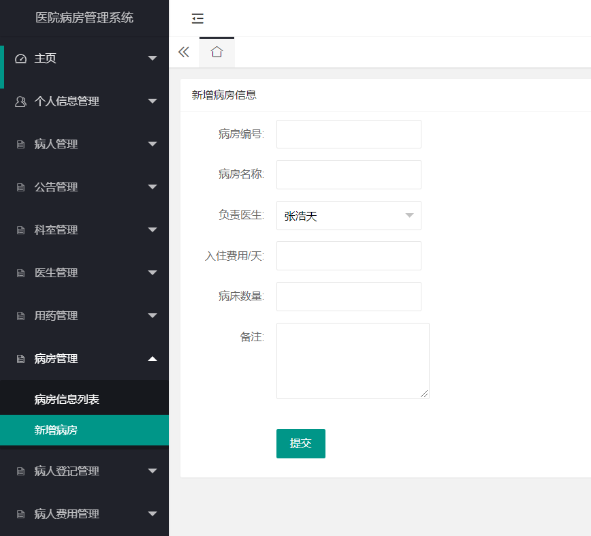Expand the 主页 menu arrow

coord(153,58)
